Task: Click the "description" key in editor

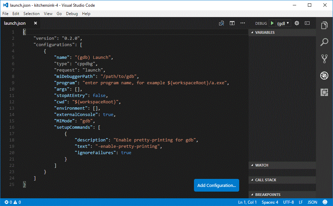Action: pos(91,140)
